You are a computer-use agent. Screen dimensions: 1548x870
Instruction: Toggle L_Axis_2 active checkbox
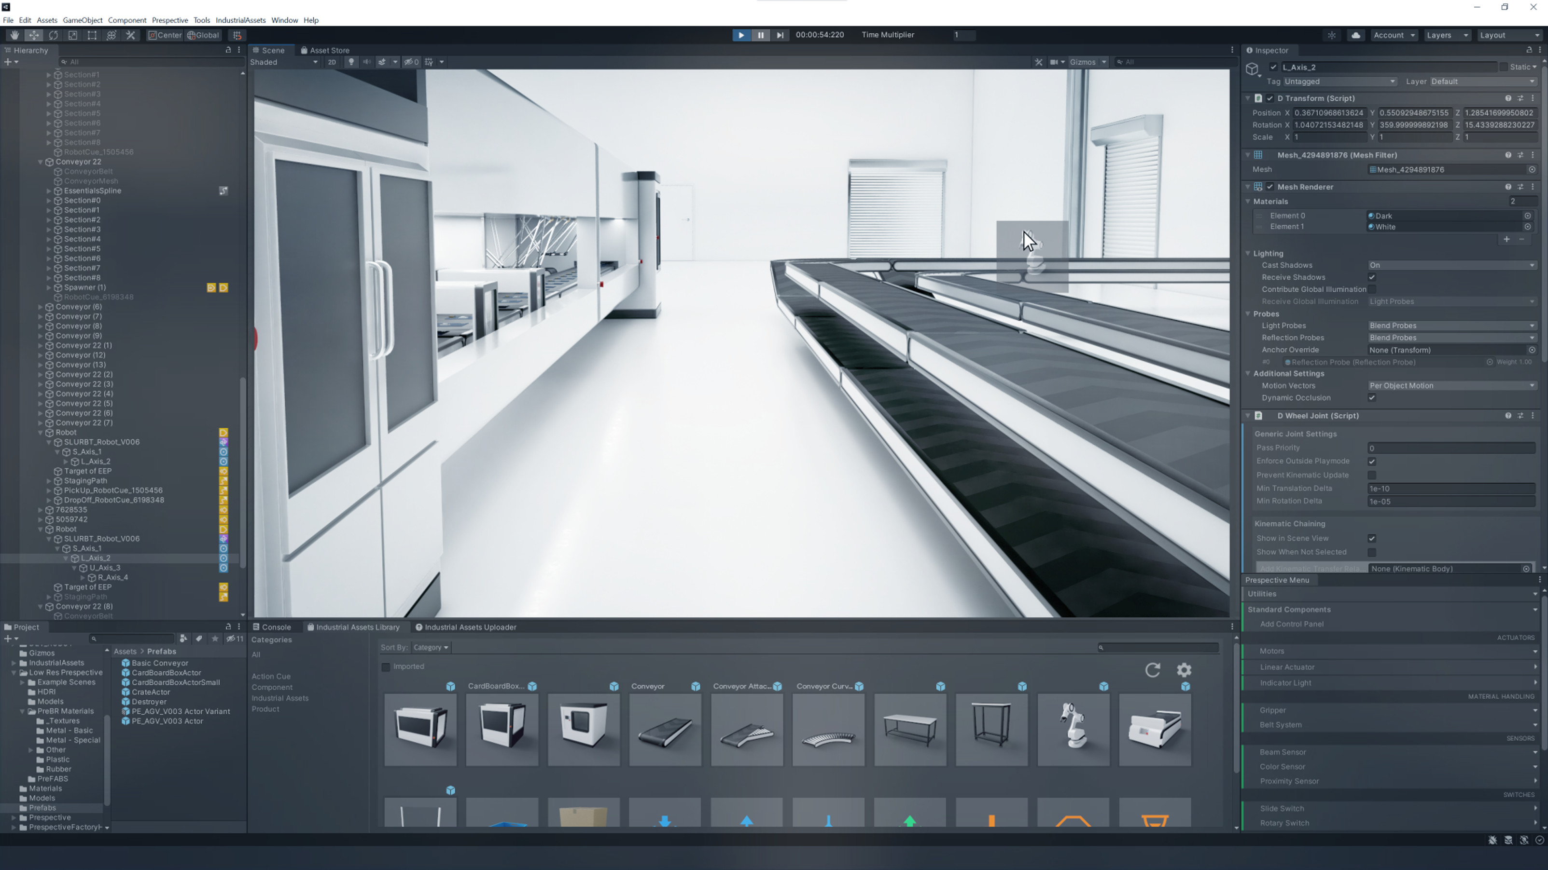click(1273, 67)
